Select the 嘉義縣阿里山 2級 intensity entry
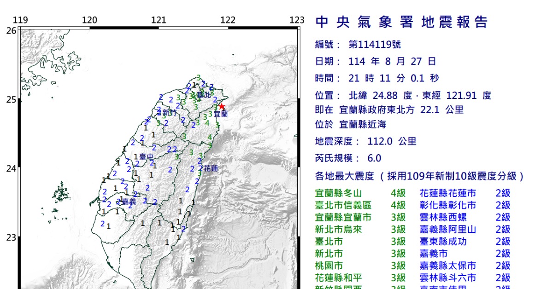 tap(465, 229)
